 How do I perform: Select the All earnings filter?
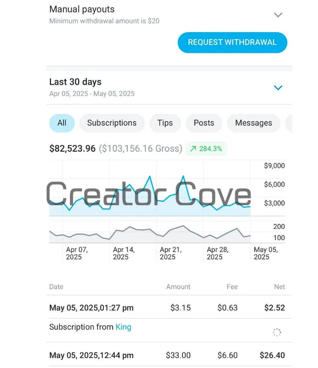(x=62, y=123)
